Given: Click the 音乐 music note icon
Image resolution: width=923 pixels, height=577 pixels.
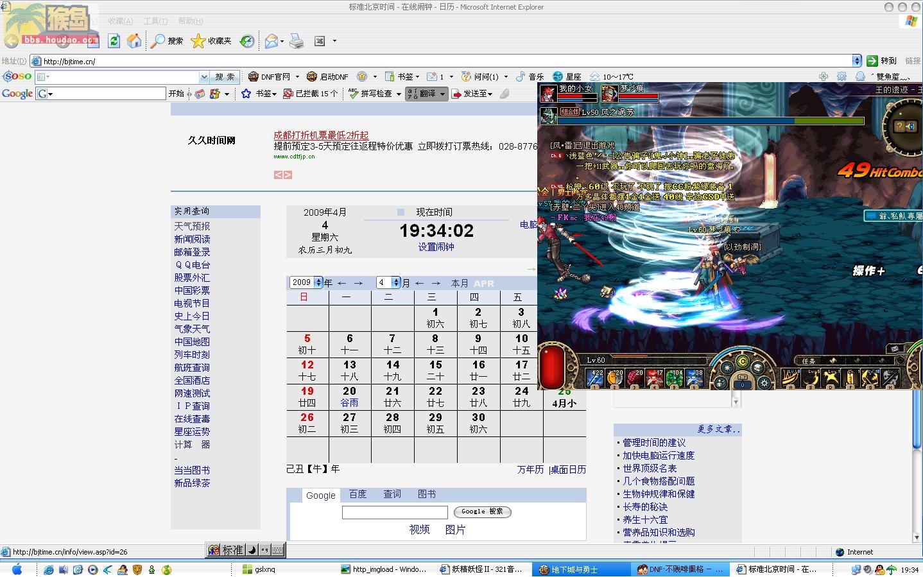Looking at the screenshot, I should 521,76.
